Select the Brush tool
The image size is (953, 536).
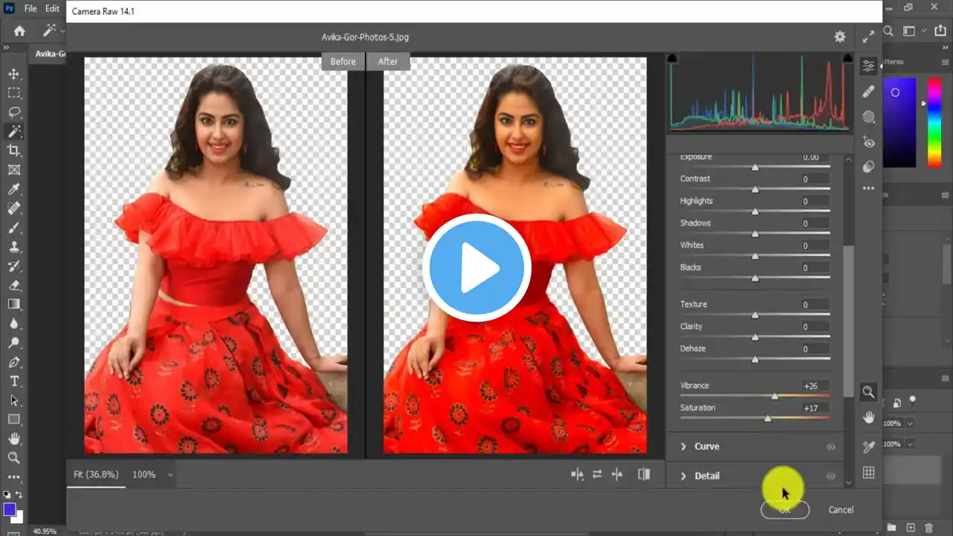[14, 228]
